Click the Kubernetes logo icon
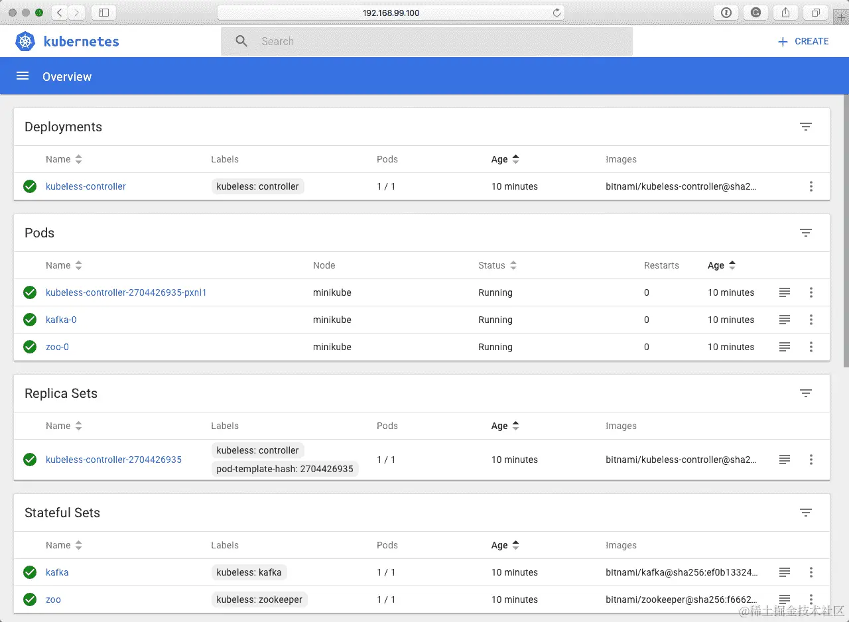 pos(26,41)
